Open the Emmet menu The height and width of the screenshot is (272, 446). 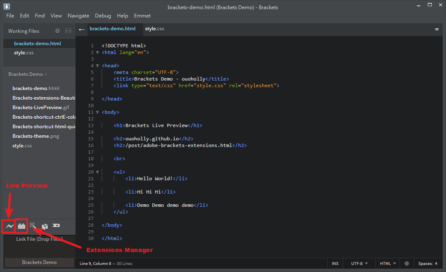(x=142, y=16)
